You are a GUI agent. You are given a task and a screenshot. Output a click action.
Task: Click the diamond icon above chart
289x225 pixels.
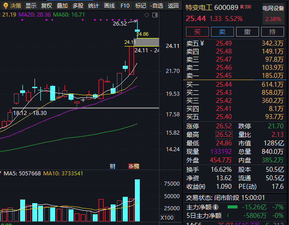(x=147, y=15)
